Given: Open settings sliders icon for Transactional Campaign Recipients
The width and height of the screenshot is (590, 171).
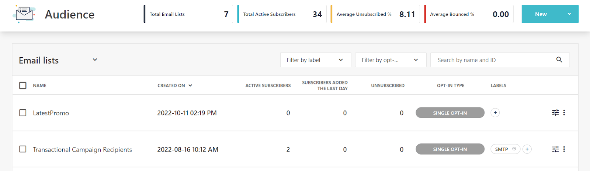Looking at the screenshot, I should coord(555,149).
